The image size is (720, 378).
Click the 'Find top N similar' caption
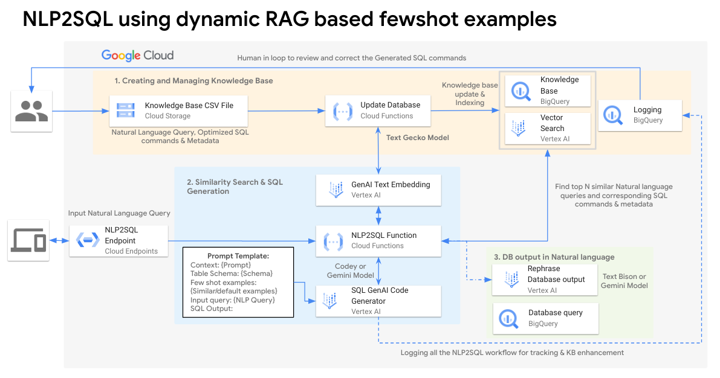[614, 196]
